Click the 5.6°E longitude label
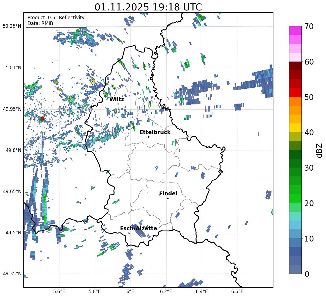 [59, 292]
